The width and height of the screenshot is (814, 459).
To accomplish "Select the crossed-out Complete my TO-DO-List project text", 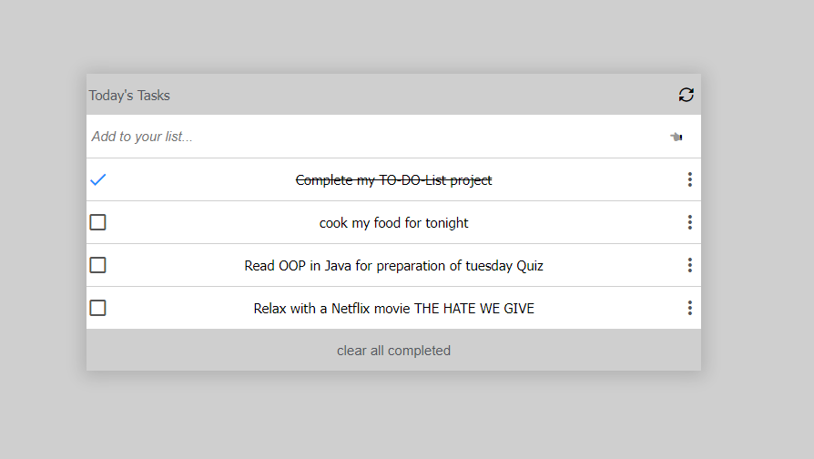I will (x=393, y=180).
